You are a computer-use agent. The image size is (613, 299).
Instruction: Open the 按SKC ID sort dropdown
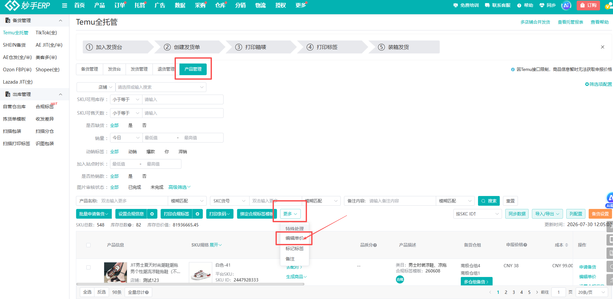click(477, 214)
